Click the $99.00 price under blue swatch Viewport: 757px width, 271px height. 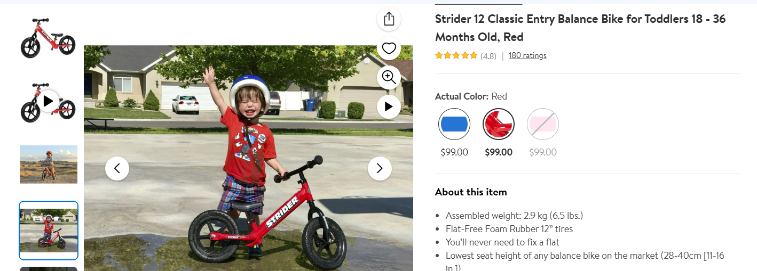point(454,152)
